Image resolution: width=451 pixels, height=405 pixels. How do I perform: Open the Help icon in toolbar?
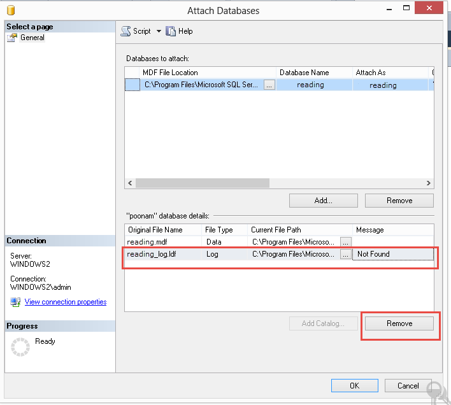(x=171, y=31)
